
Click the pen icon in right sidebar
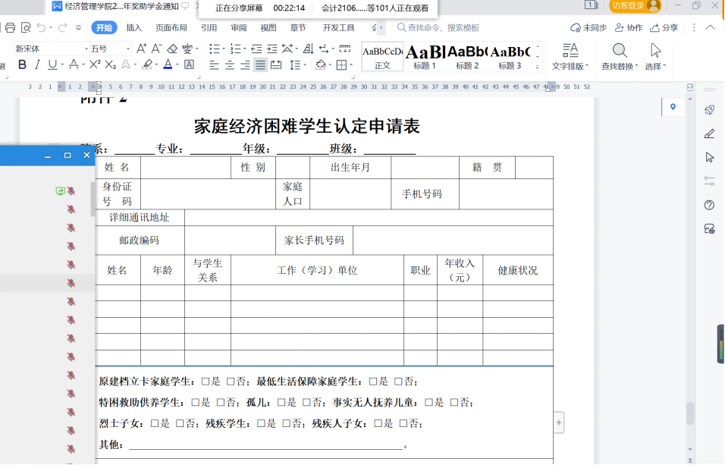tap(710, 134)
